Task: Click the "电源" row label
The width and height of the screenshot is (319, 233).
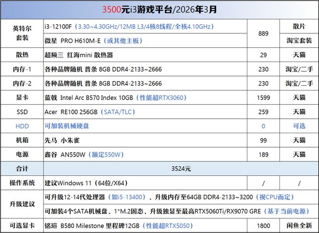Action: tap(22, 155)
